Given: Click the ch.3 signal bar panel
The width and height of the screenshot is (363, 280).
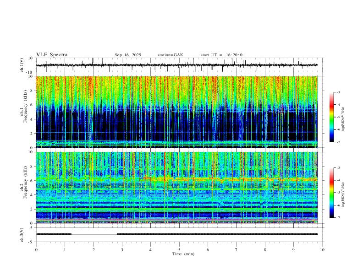Looking at the screenshot, I should [180, 235].
